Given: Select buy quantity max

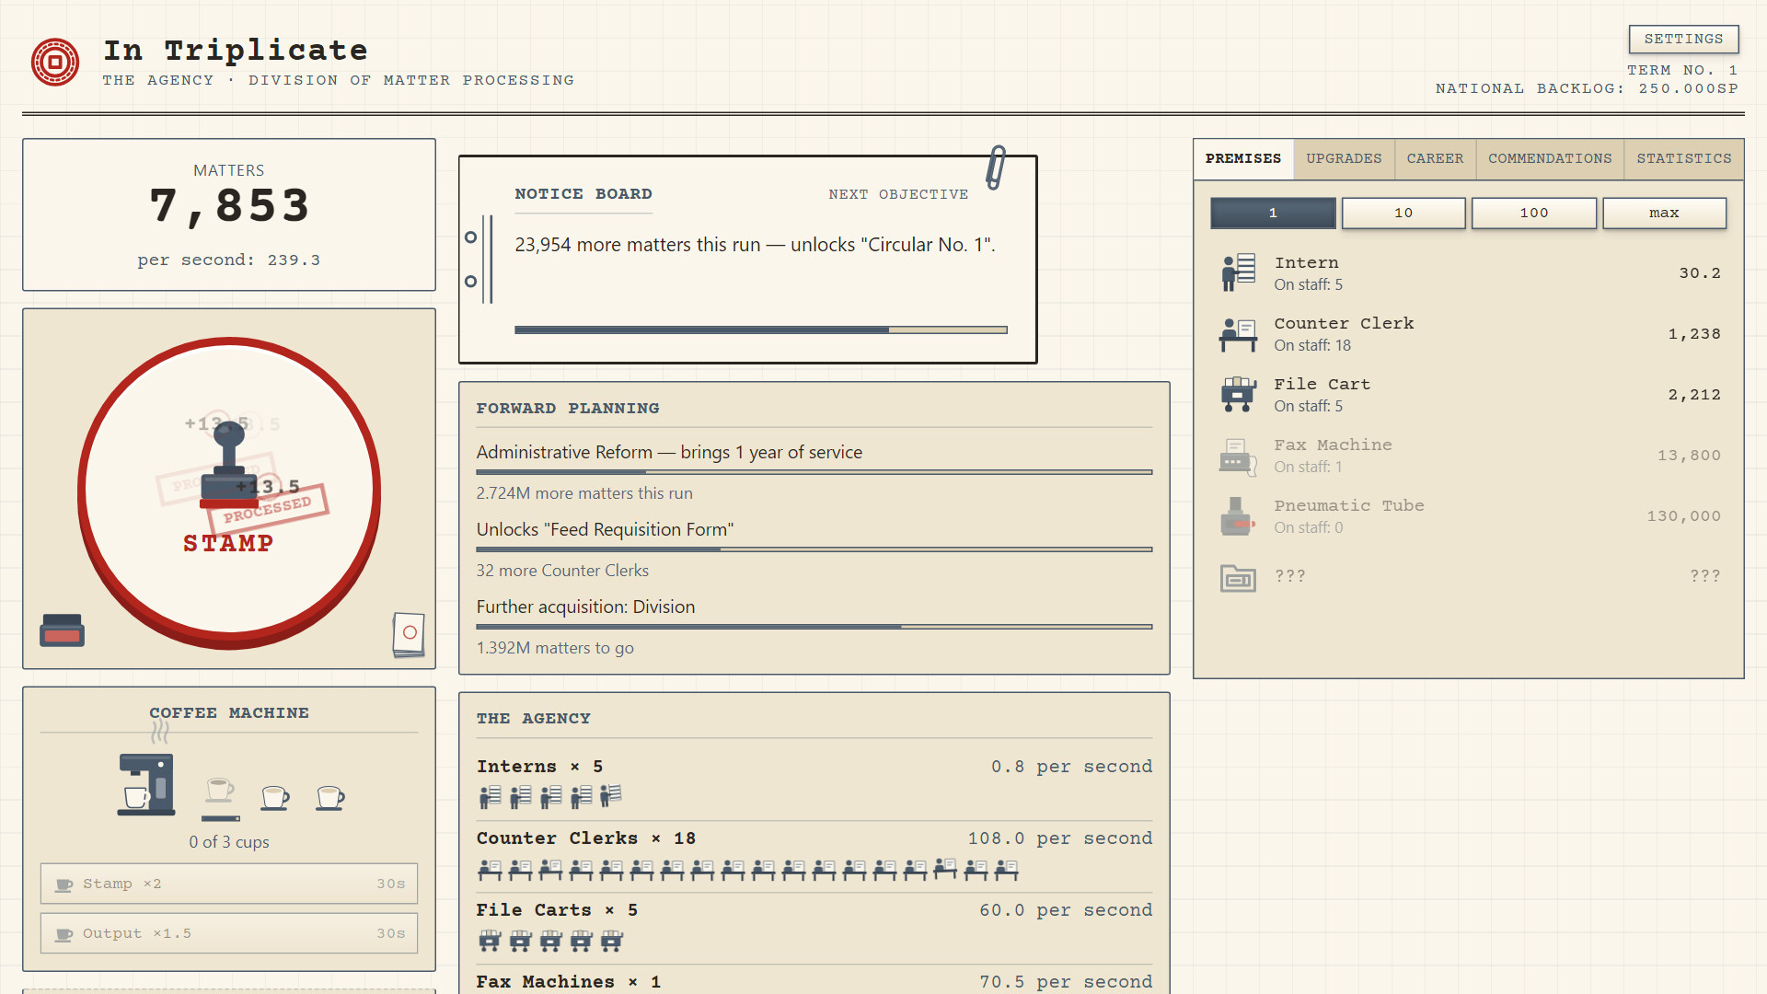Looking at the screenshot, I should coord(1664,213).
